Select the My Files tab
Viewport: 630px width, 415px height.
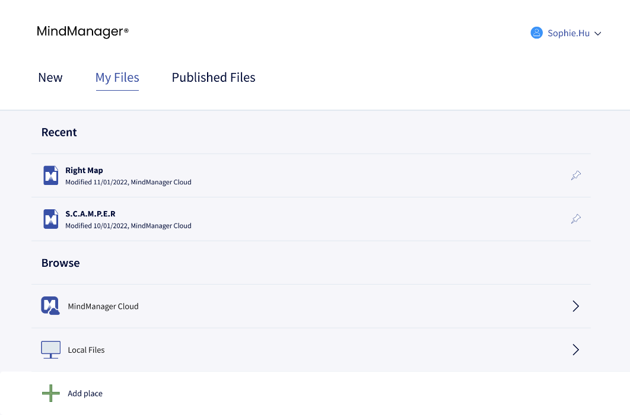117,77
